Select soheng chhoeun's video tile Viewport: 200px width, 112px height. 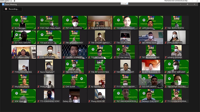[x=176, y=52]
